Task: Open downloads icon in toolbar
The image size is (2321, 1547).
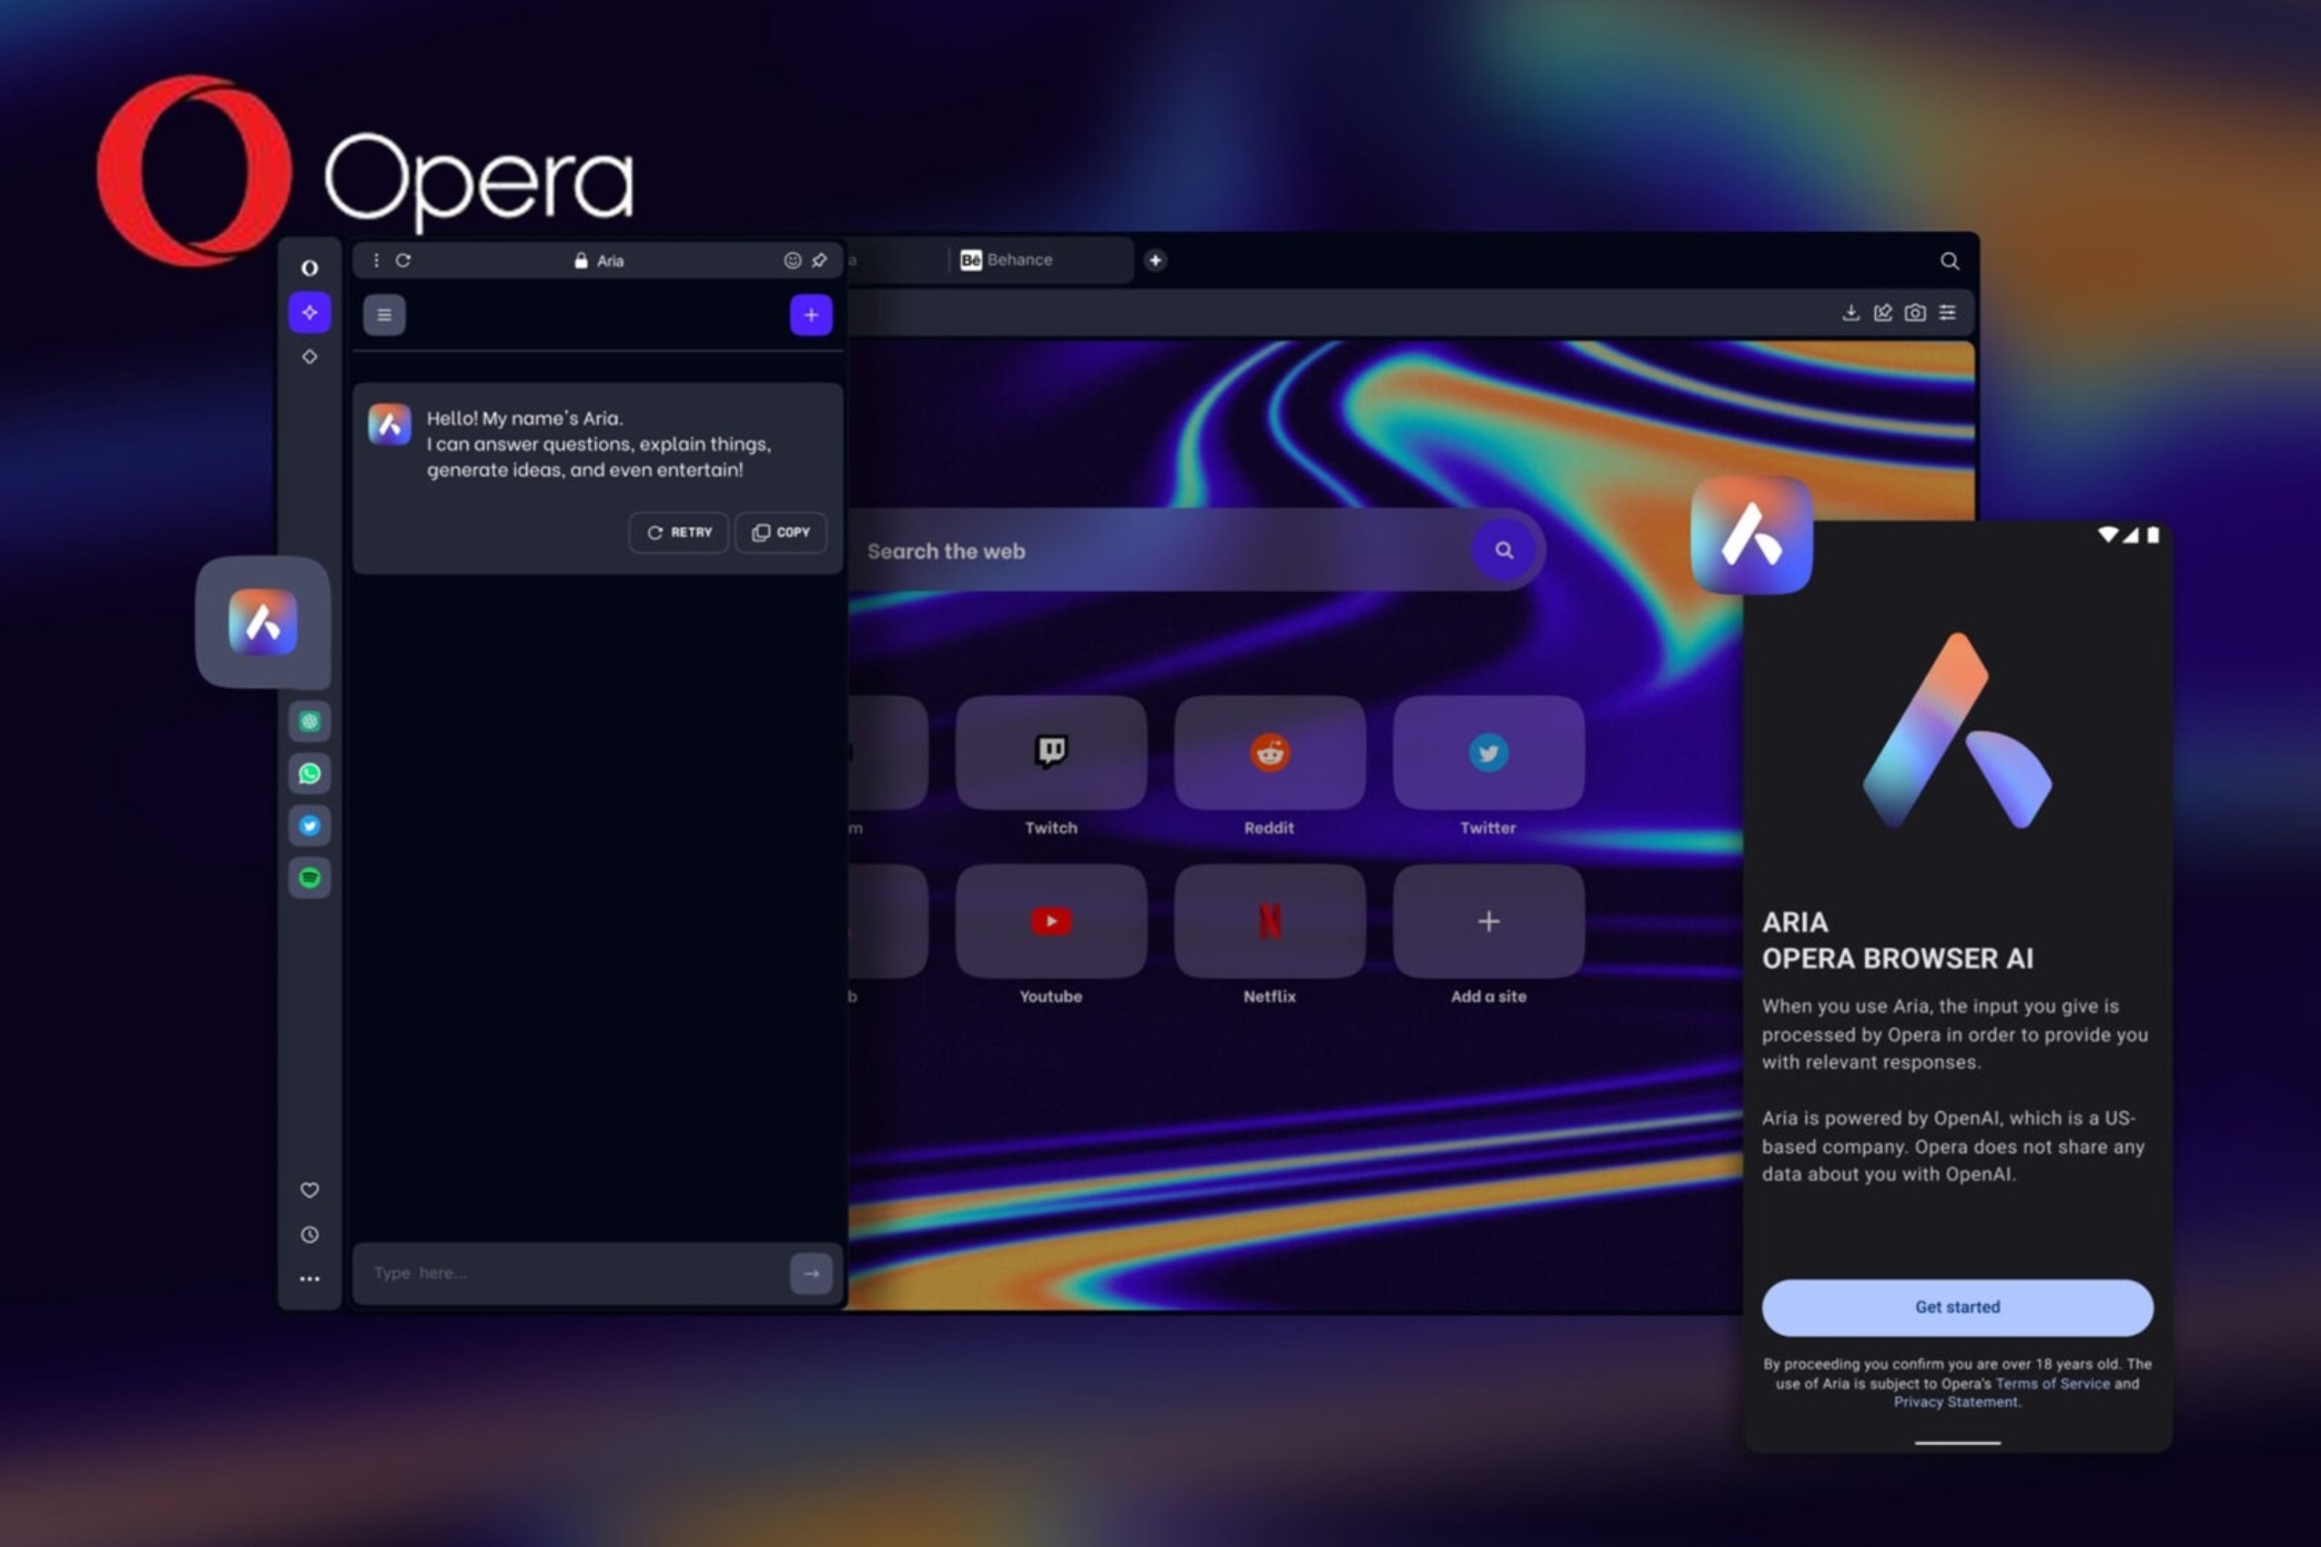Action: [x=1850, y=313]
